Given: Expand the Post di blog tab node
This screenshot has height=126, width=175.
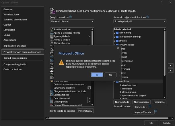Looking at the screenshot, I should coord(115,33).
